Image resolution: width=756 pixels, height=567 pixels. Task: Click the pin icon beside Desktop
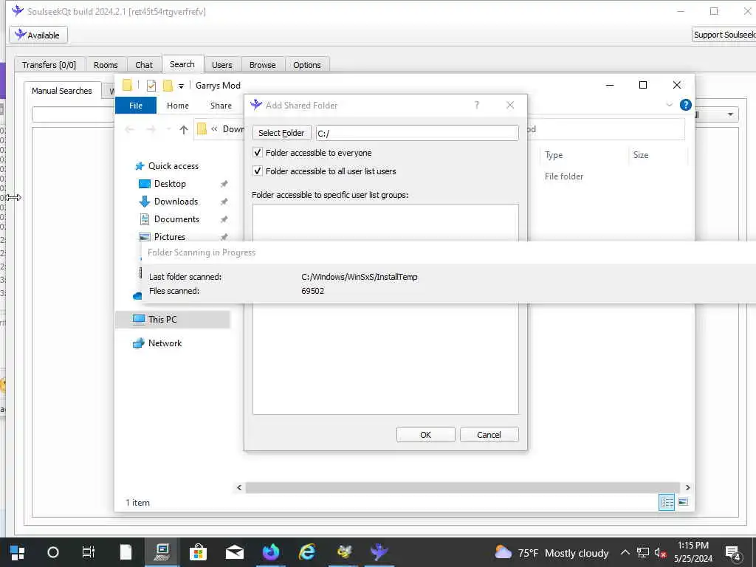[224, 184]
